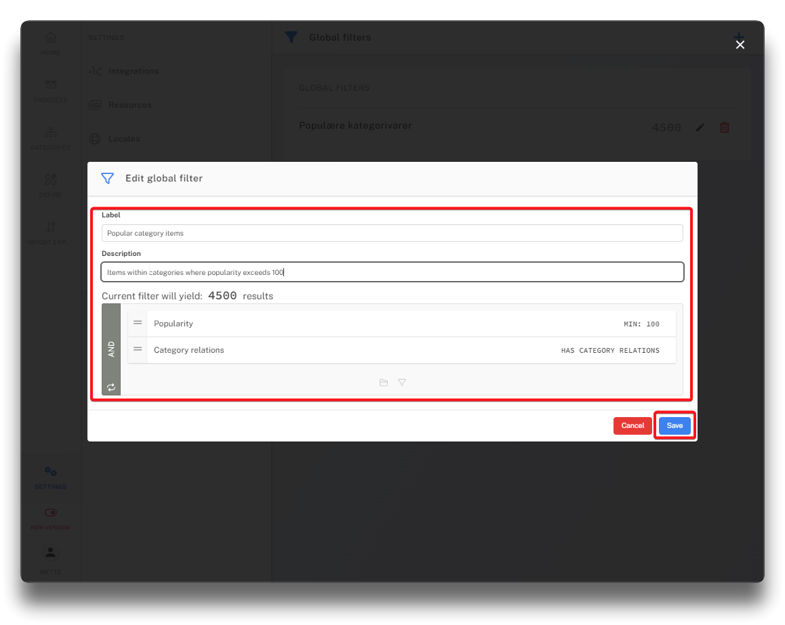Edit the Label input field
Screen dimensions: 785x625
click(392, 233)
